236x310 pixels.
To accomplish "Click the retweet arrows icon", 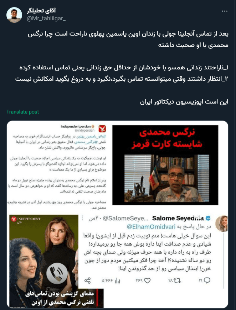I will 177,280.
